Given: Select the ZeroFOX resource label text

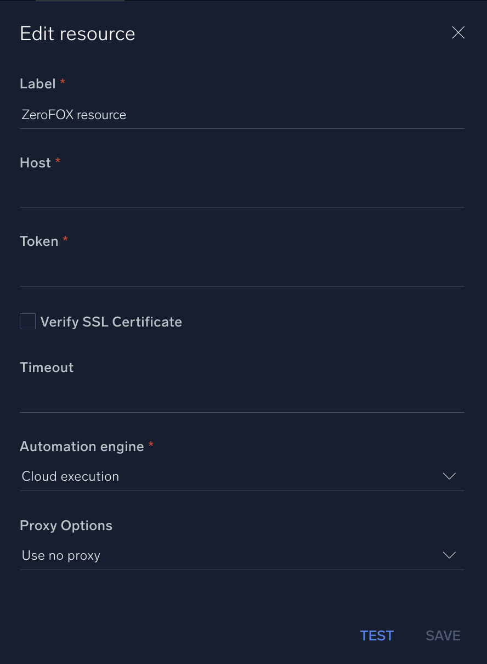Looking at the screenshot, I should 73,115.
